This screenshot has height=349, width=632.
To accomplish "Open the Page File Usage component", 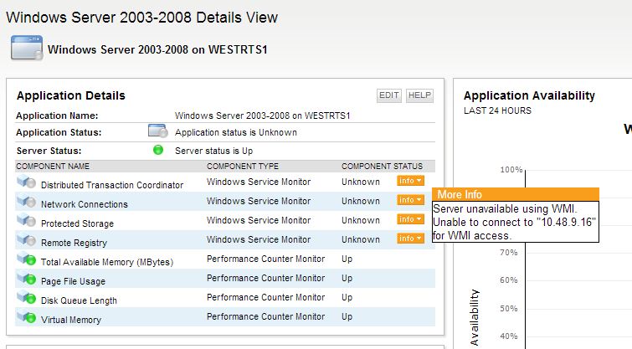I will pyautogui.click(x=73, y=281).
